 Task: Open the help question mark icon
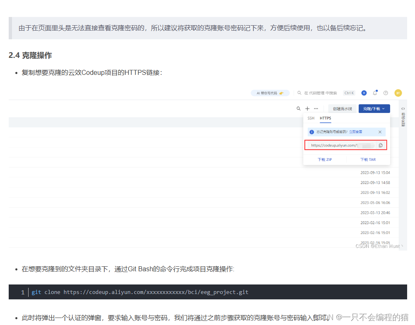tap(386, 93)
